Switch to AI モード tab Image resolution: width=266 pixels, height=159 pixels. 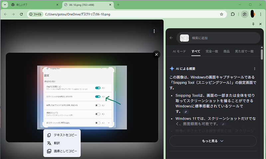179,52
